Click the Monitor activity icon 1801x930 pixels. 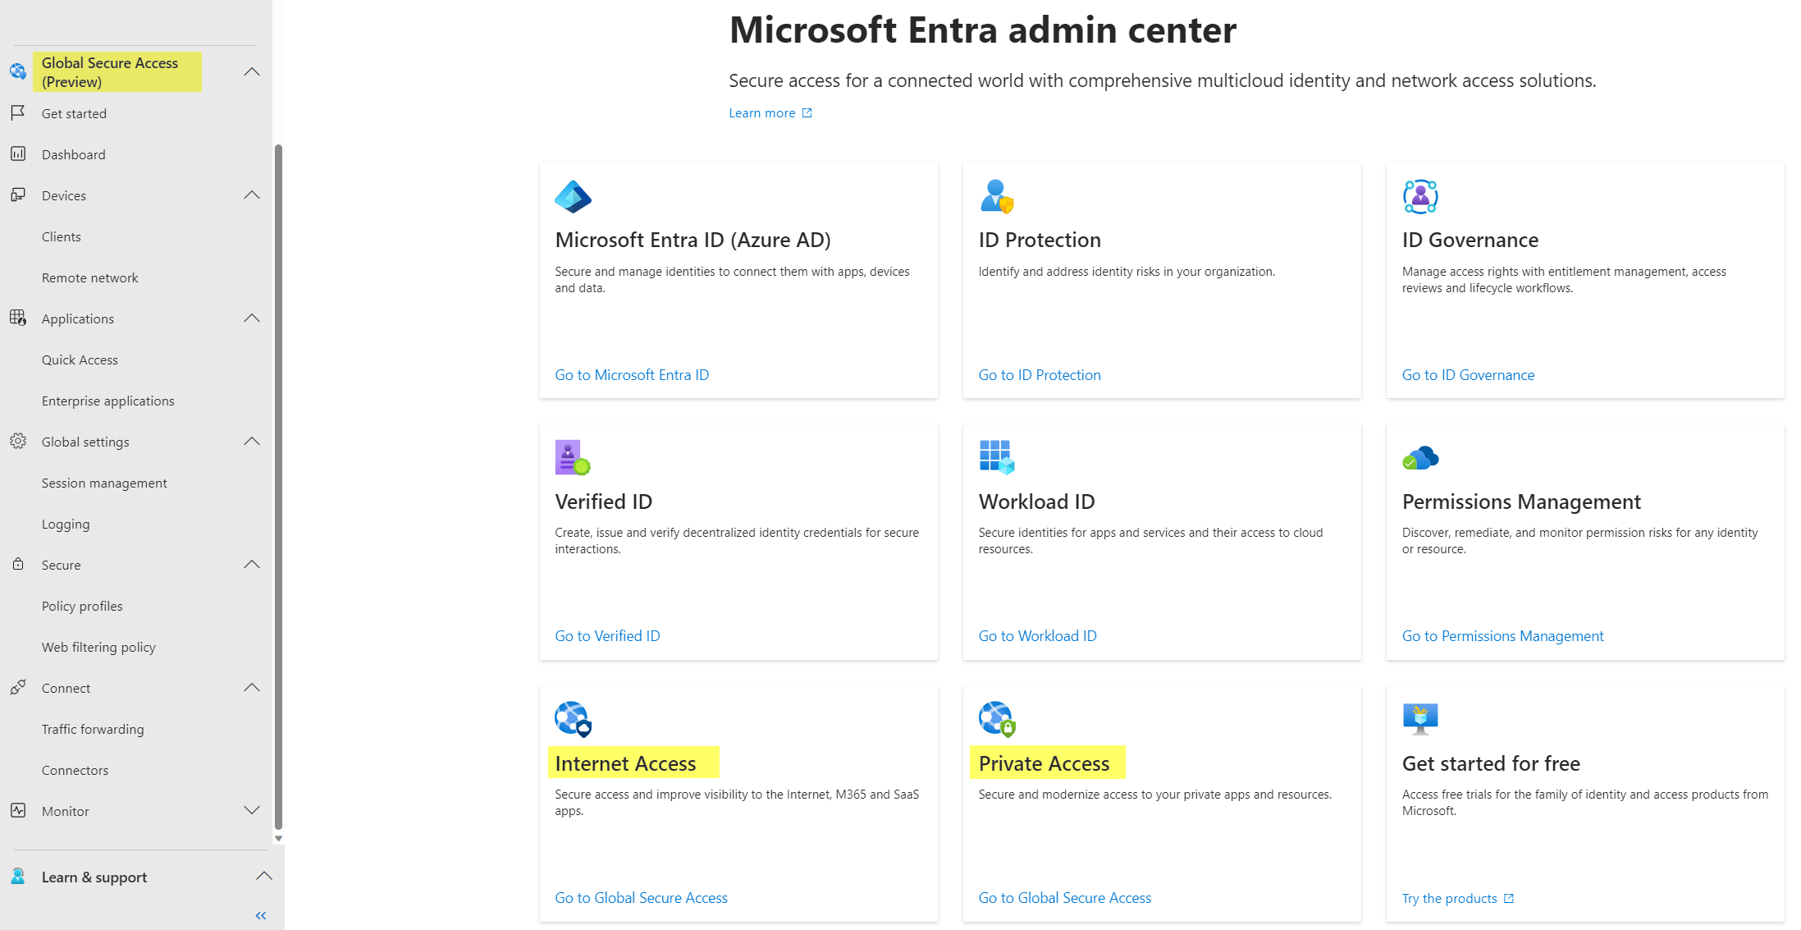[x=18, y=810]
